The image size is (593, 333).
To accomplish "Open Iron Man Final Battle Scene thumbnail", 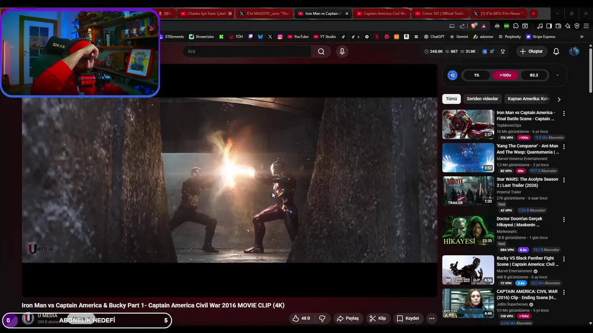I will [468, 124].
